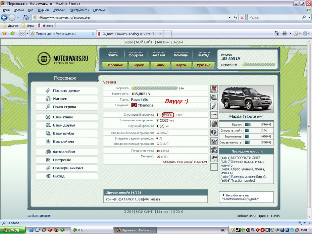The height and width of the screenshot is (234, 312).
Task: Click the 'Заправка' fuel bar in profile
Action: point(155,88)
